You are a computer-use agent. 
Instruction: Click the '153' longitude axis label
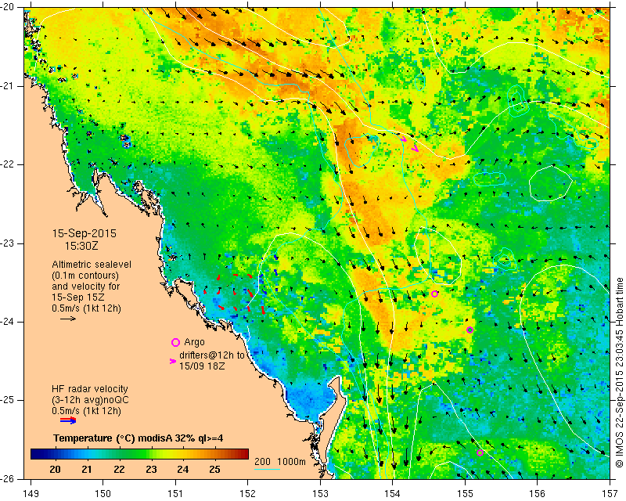(x=320, y=494)
